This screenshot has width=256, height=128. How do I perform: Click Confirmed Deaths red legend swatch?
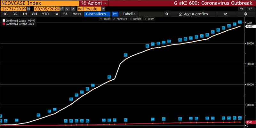coord(4,24)
